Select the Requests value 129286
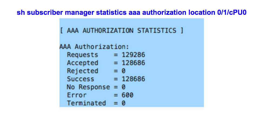Image resolution: width=258 pixels, height=114 pixels. click(133, 55)
